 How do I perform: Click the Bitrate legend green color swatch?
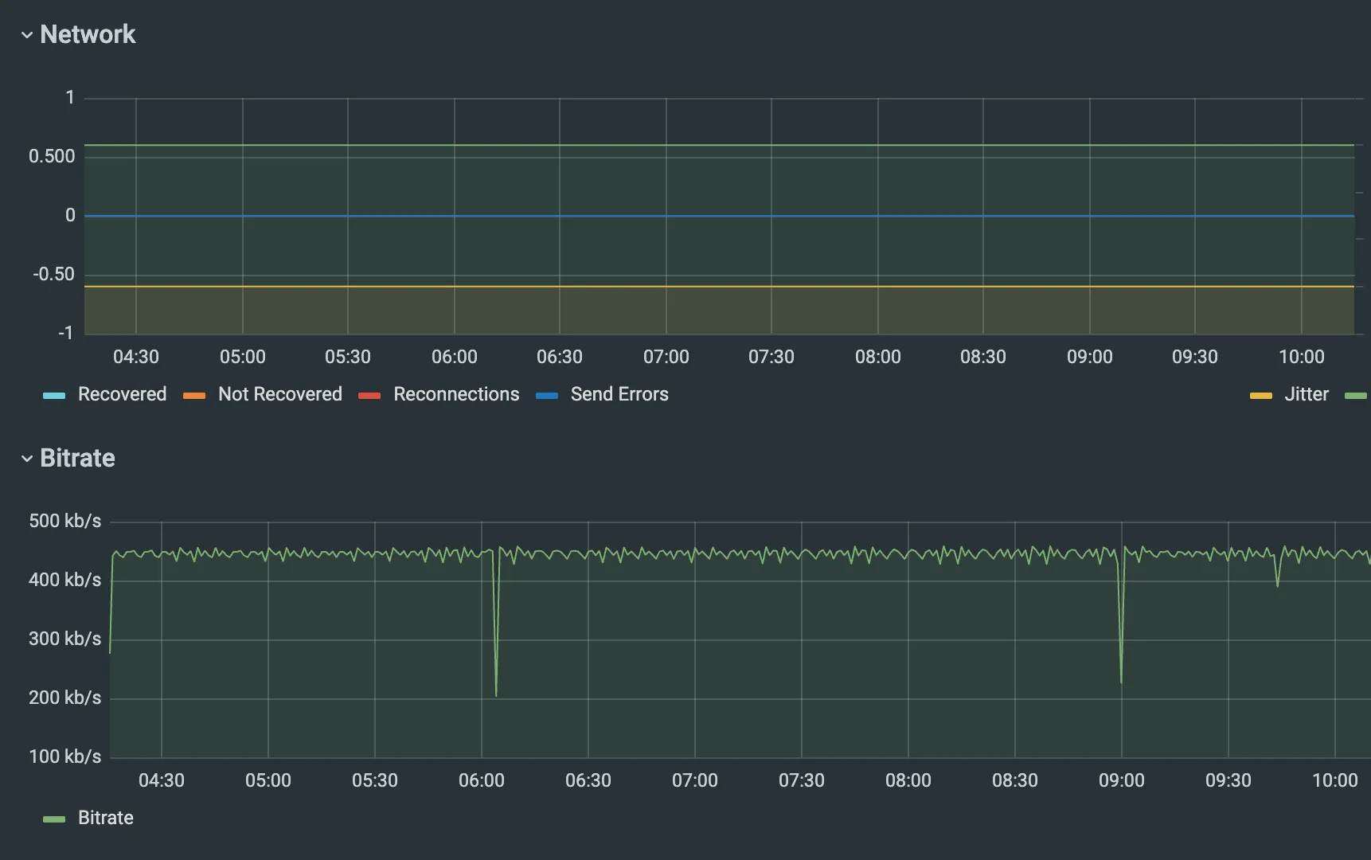54,819
